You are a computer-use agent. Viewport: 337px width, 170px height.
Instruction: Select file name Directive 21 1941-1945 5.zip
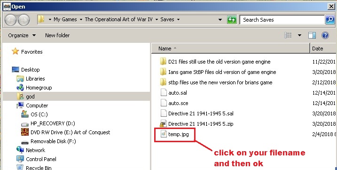pyautogui.click(x=201, y=124)
